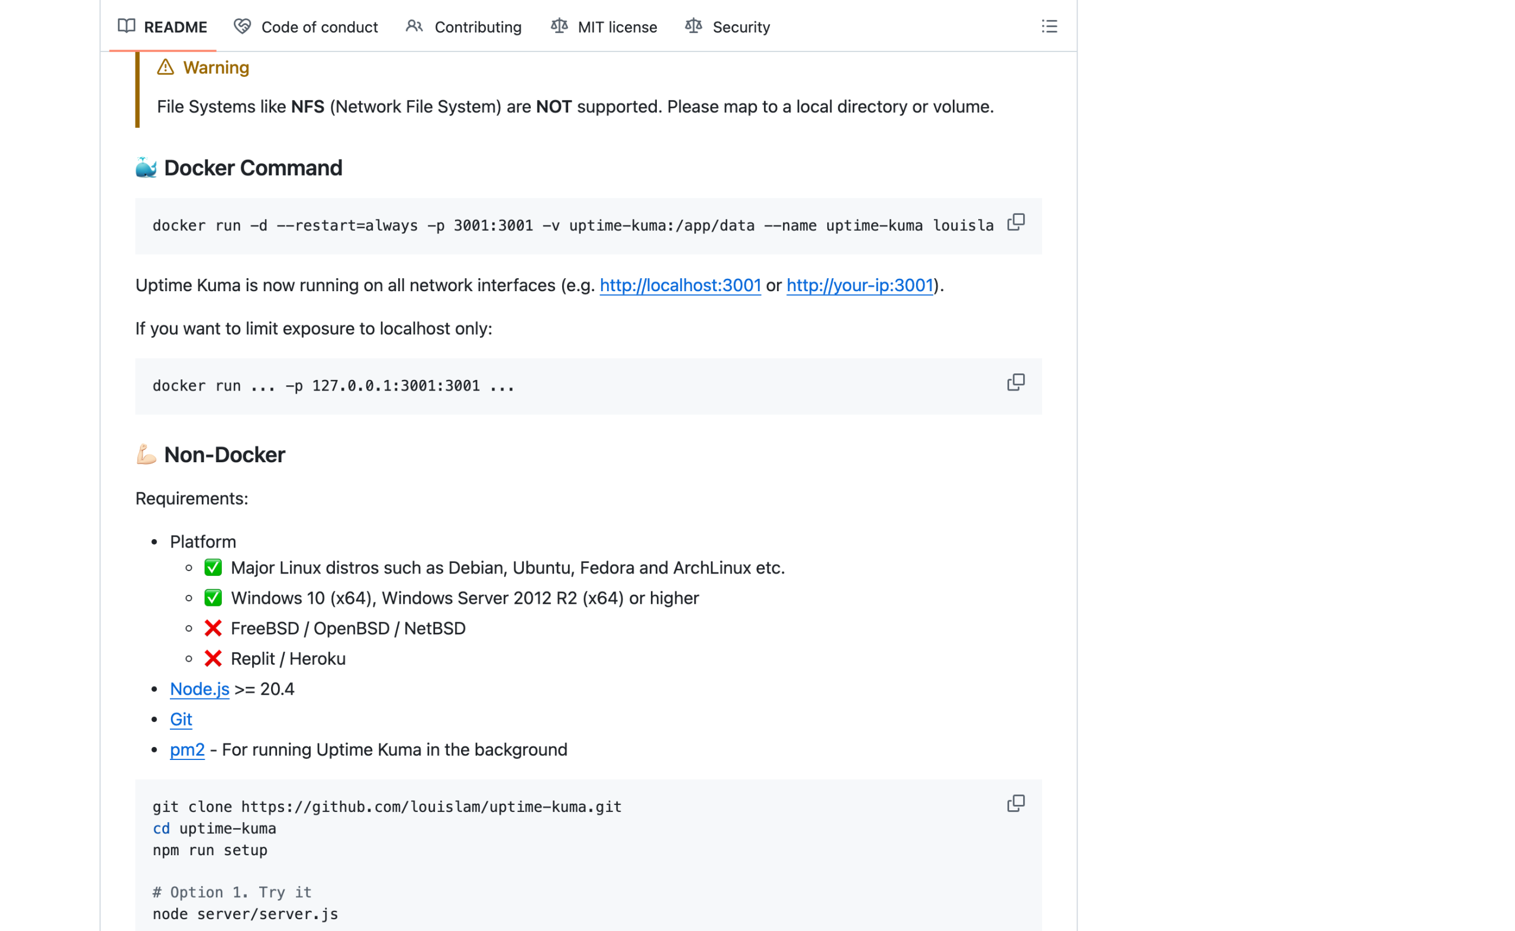1515x931 pixels.
Task: Click red cross beside Replit / Heroku
Action: pos(213,659)
